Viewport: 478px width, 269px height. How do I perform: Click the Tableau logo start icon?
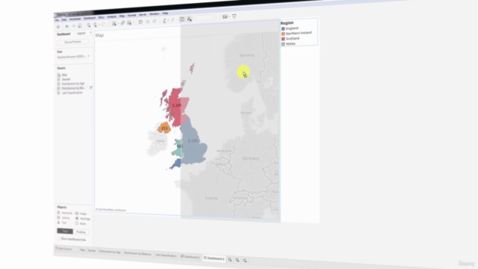[x=58, y=27]
